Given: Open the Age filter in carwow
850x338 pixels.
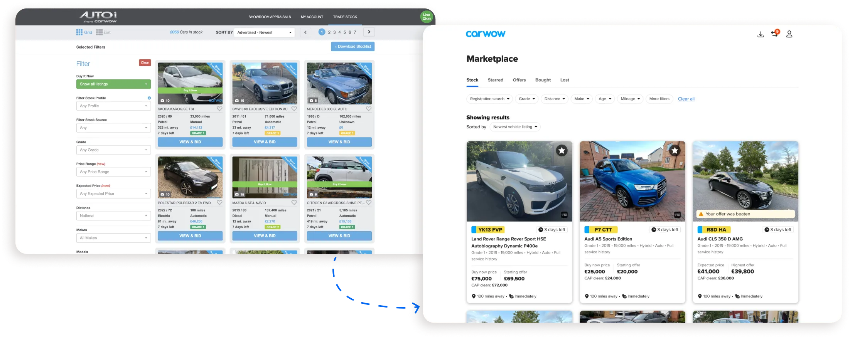Looking at the screenshot, I should click(x=605, y=99).
